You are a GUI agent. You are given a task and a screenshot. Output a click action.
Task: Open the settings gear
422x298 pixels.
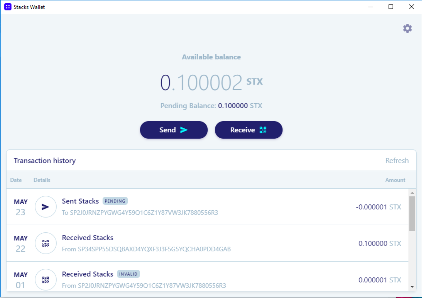pyautogui.click(x=407, y=28)
